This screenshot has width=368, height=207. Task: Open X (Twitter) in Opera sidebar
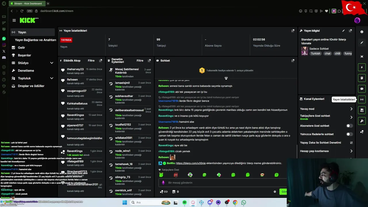click(x=4, y=51)
